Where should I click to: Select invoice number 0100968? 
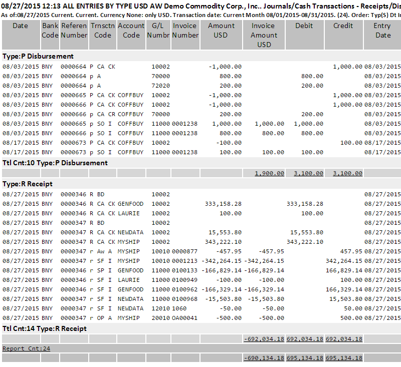[184, 299]
